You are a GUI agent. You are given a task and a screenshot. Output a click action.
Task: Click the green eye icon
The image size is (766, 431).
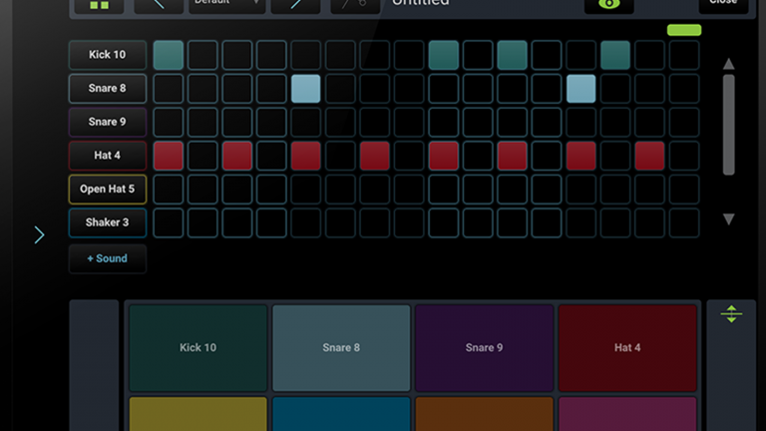pyautogui.click(x=608, y=5)
